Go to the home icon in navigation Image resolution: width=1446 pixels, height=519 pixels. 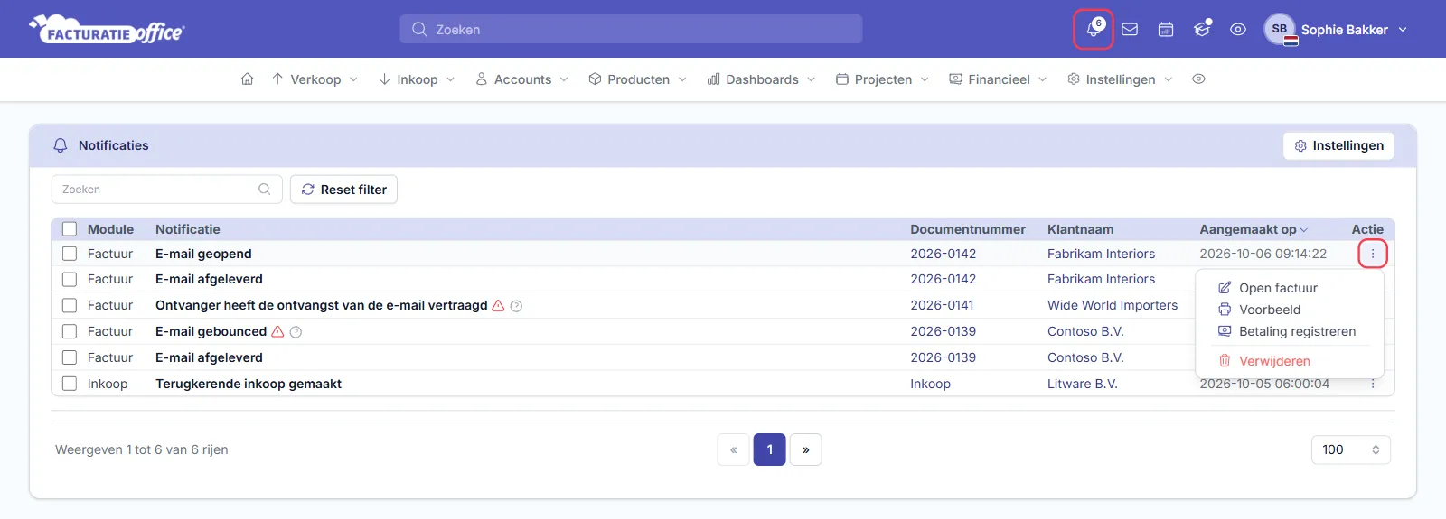(247, 79)
